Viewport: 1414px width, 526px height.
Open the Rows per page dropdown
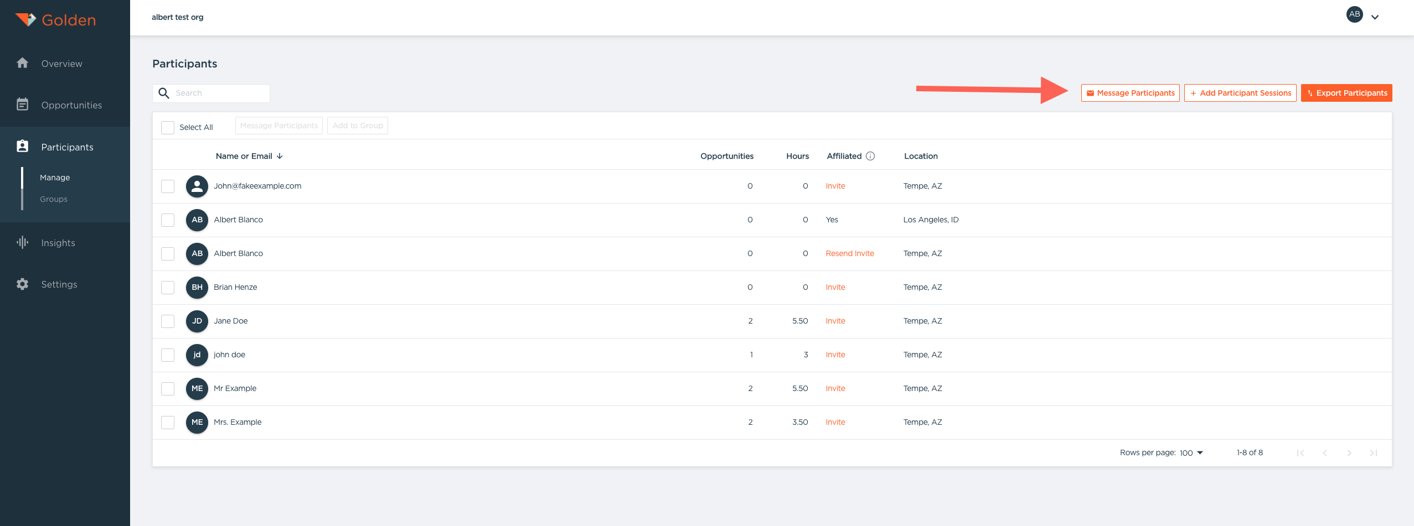pyautogui.click(x=1191, y=452)
